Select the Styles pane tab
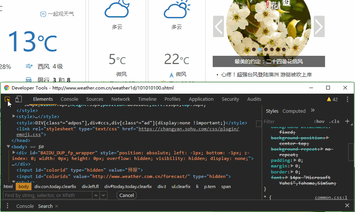 [x=272, y=111]
